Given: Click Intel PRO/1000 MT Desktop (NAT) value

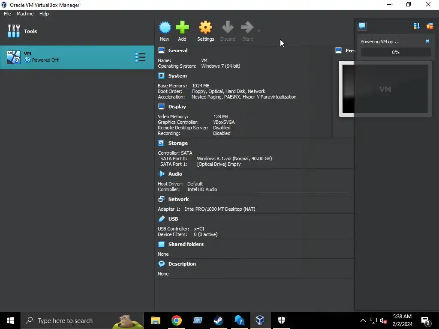Looking at the screenshot, I should pyautogui.click(x=220, y=209).
